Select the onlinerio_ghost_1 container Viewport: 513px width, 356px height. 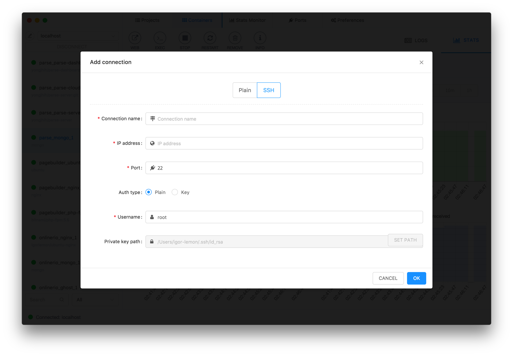(x=58, y=287)
